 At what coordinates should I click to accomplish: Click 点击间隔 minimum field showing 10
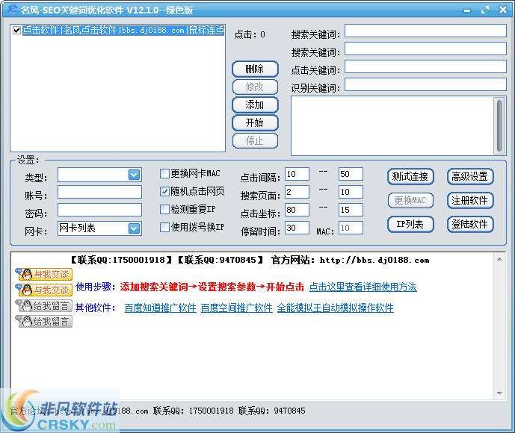297,174
